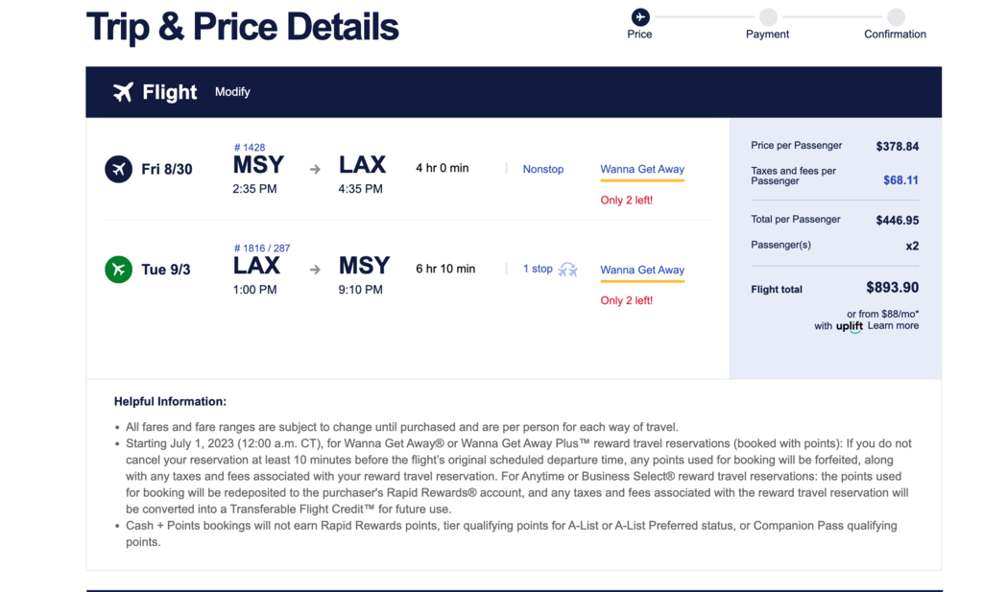The image size is (983, 592).
Task: Click the arrow between MSY and LAX
Action: coord(315,169)
